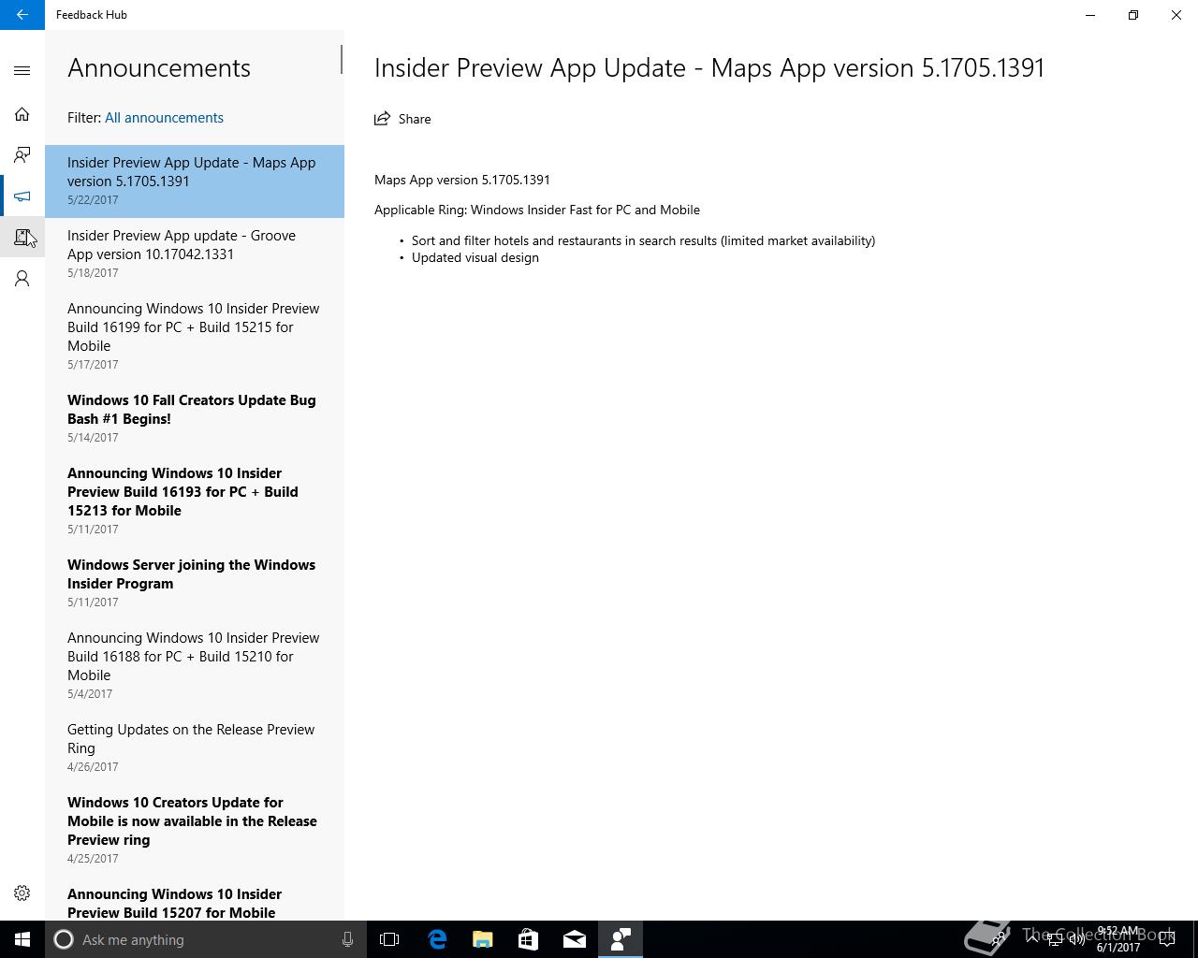Open Home in the sidebar
The image size is (1198, 958).
pos(22,114)
